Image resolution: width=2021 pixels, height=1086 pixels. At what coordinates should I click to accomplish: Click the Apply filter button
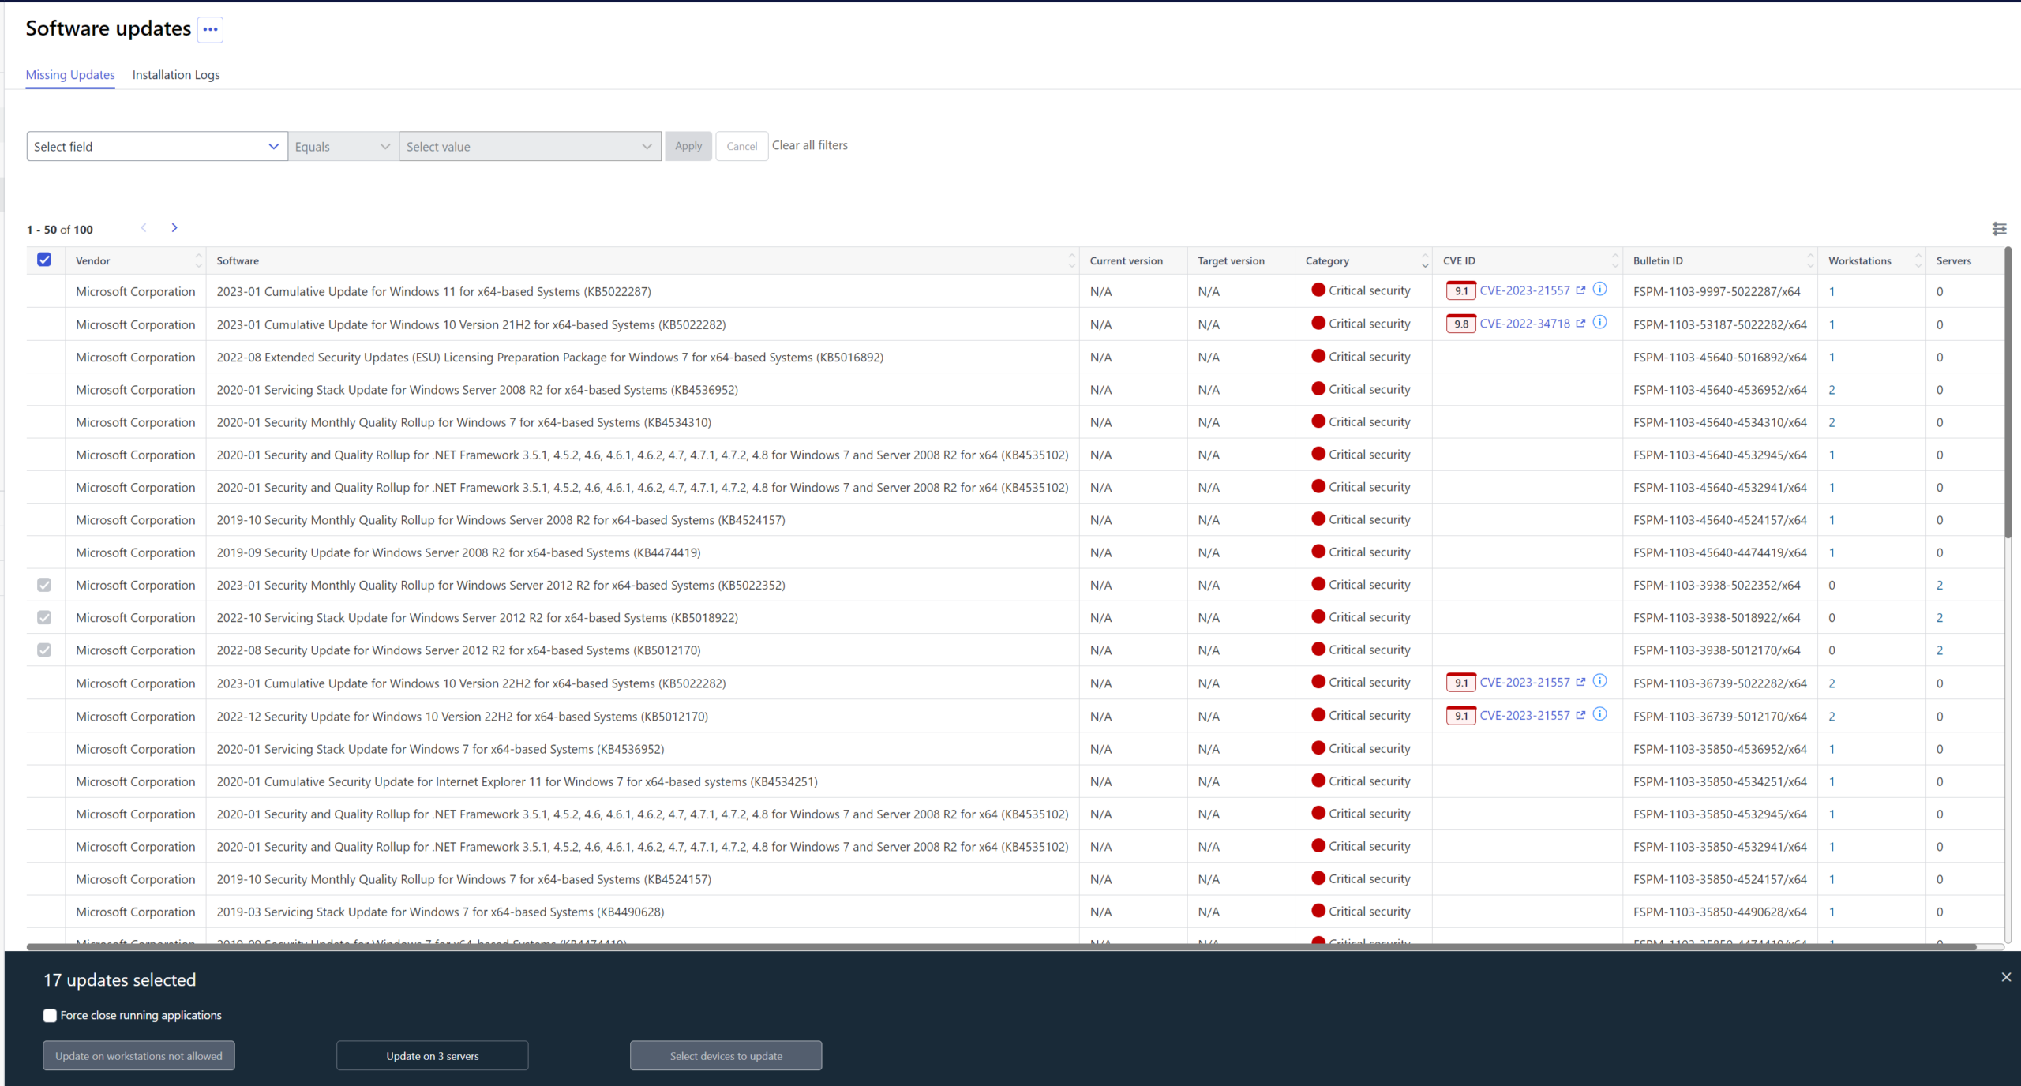coord(688,146)
